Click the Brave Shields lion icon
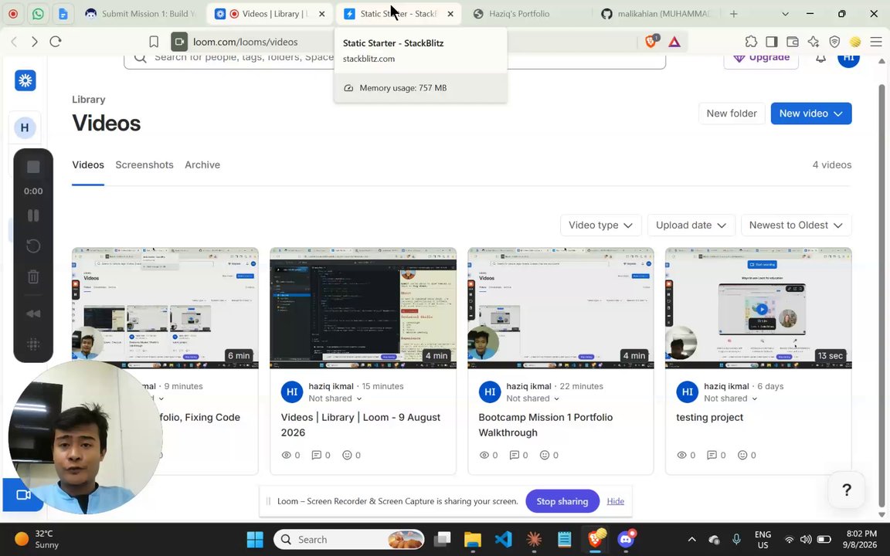The width and height of the screenshot is (890, 556). tap(651, 42)
